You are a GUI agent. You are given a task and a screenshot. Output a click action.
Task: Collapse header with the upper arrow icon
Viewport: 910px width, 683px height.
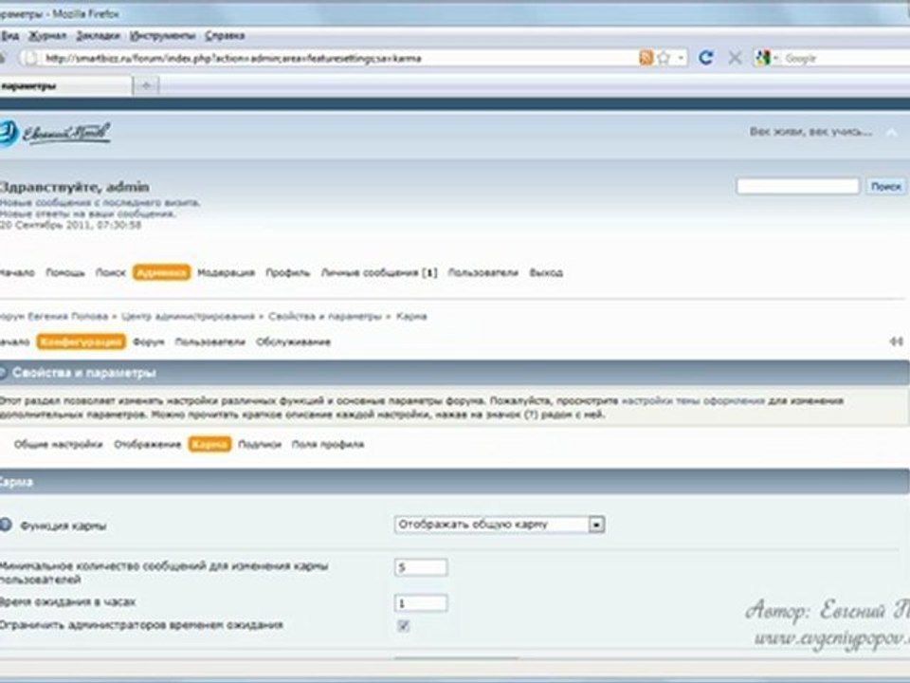tap(892, 133)
